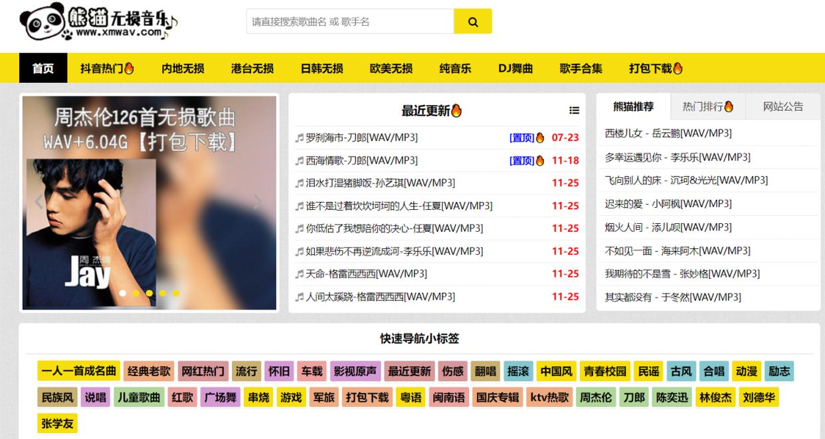Screen dimensions: 825x439
Task: Open song 罗刹海市-刀郎[WAV/MP3]
Action: (362, 138)
